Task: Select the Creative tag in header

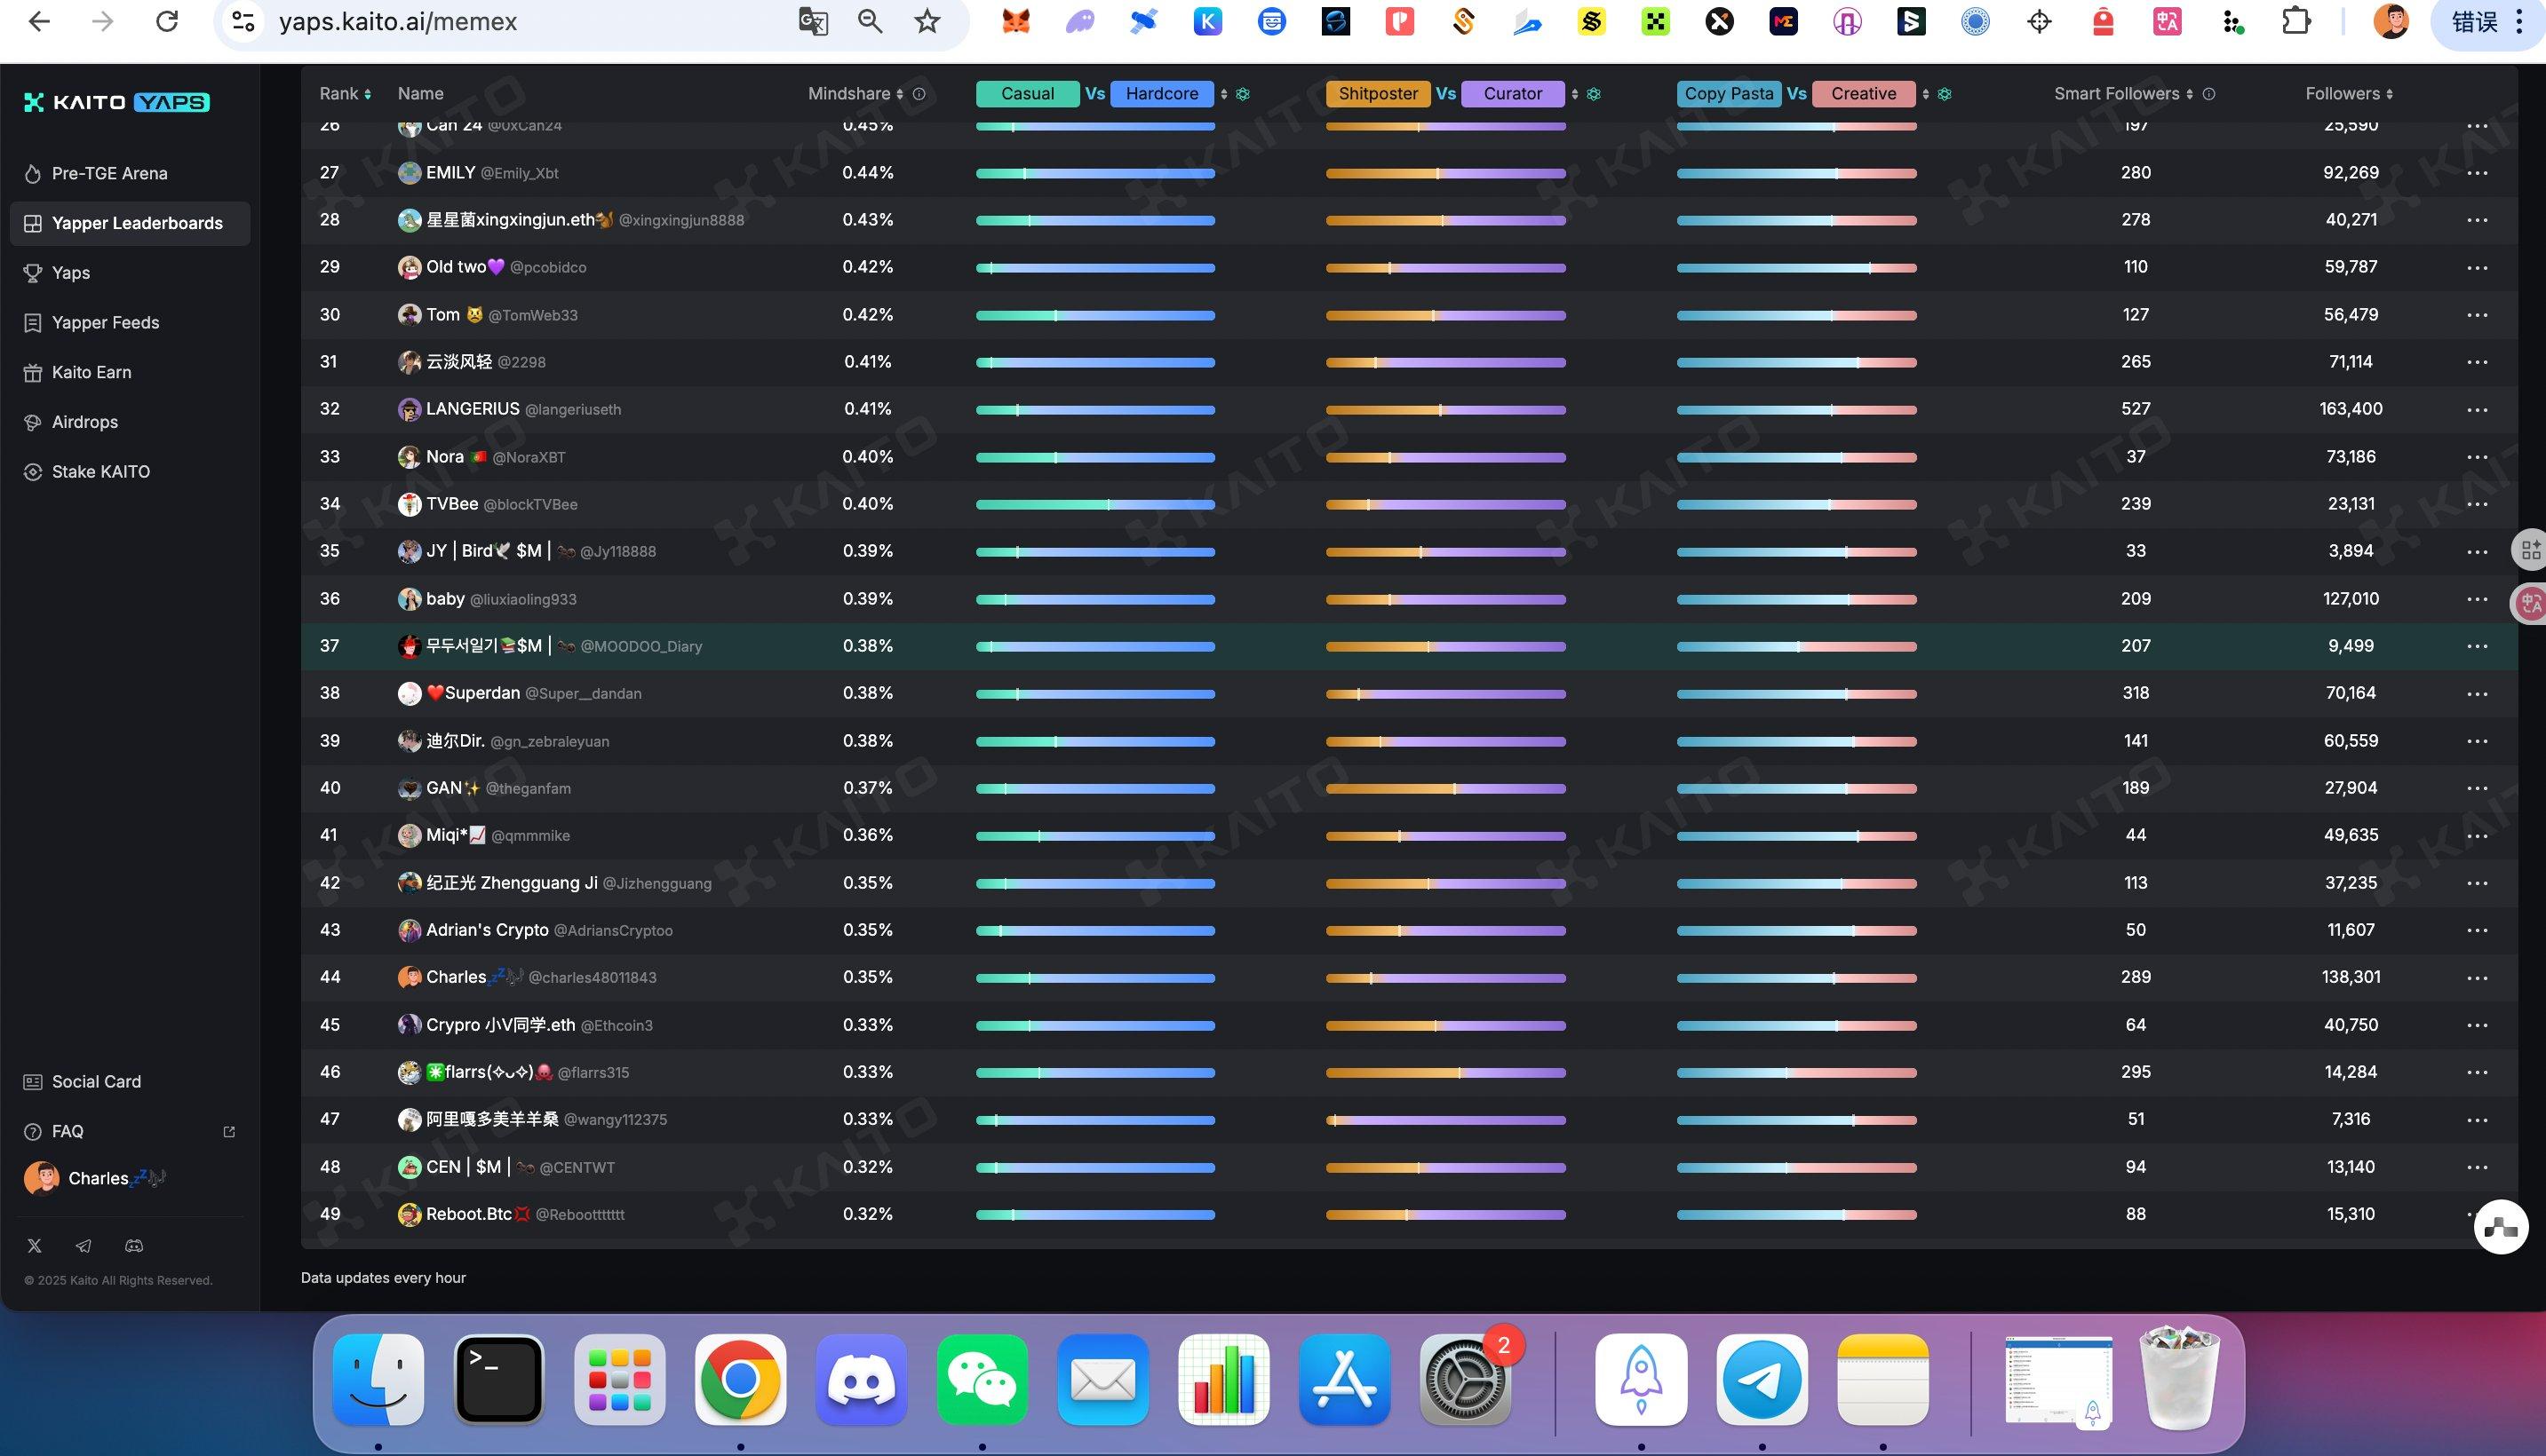Action: coord(1863,94)
